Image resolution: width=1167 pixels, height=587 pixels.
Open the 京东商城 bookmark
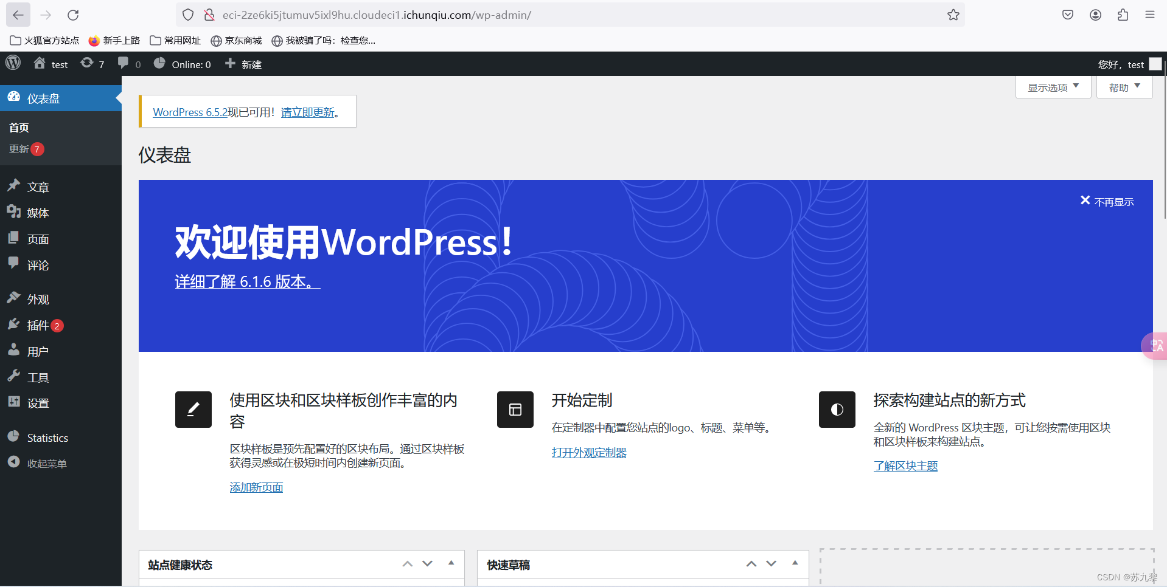click(x=236, y=41)
